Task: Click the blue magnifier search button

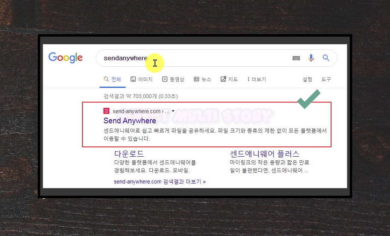Action: 326,58
